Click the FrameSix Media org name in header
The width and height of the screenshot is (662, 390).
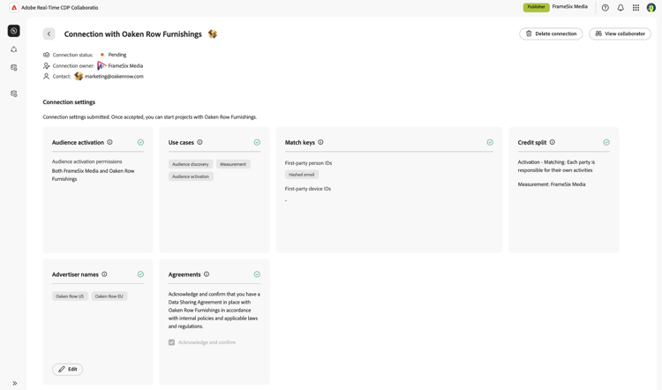point(569,7)
